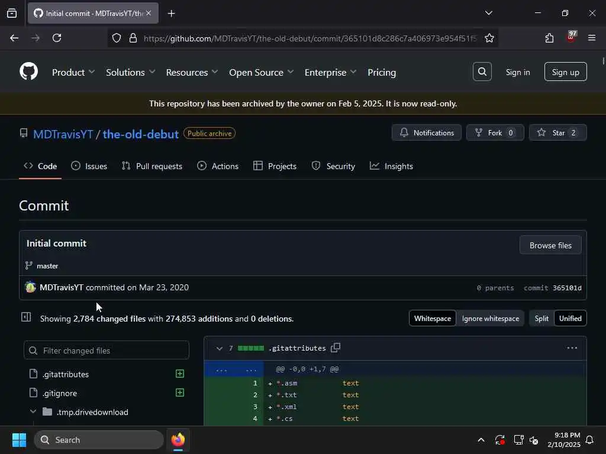Close the Initial commit browser tab

tap(149, 13)
